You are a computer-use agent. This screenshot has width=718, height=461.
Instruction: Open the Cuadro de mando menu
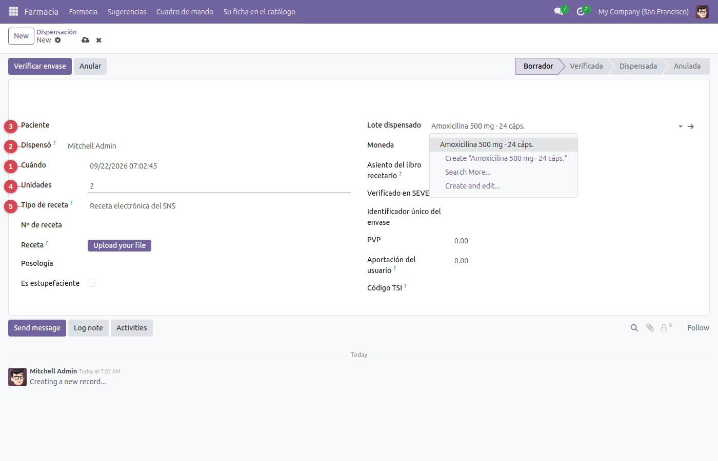[x=185, y=11]
